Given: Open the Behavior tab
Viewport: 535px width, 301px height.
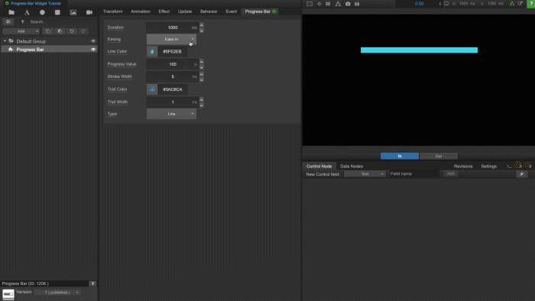Looking at the screenshot, I should [x=209, y=11].
